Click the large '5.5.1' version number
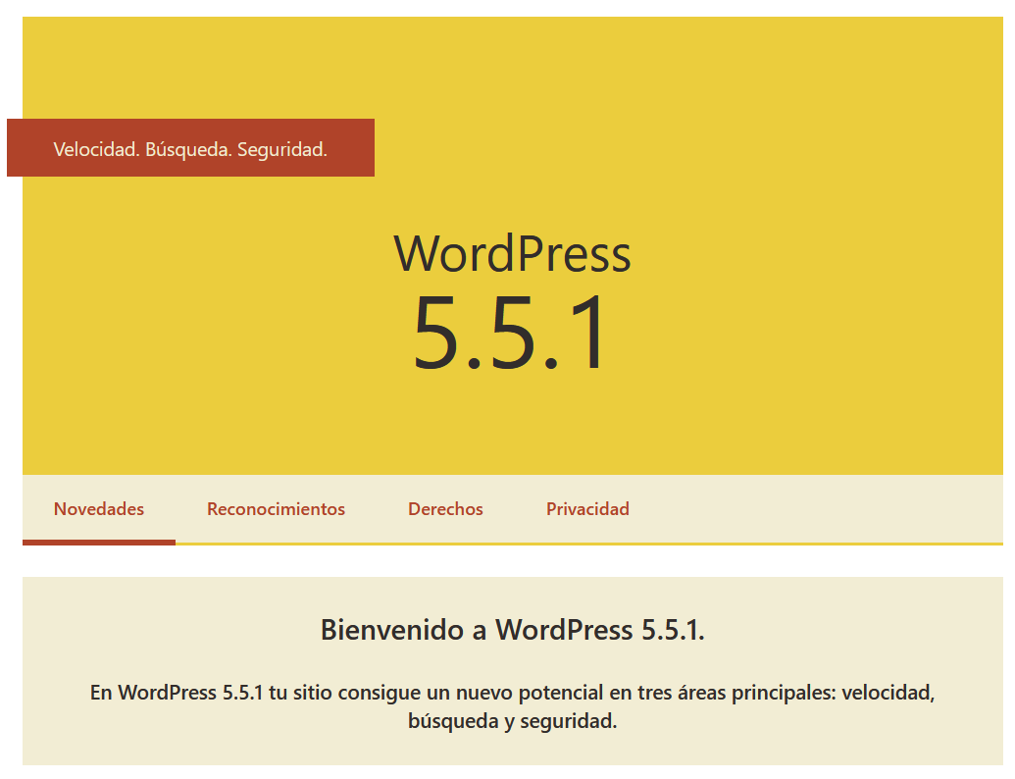The image size is (1015, 779). [510, 333]
